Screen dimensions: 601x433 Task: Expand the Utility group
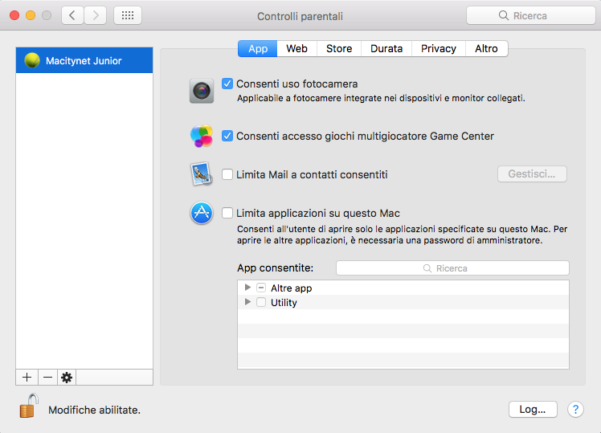coord(247,302)
